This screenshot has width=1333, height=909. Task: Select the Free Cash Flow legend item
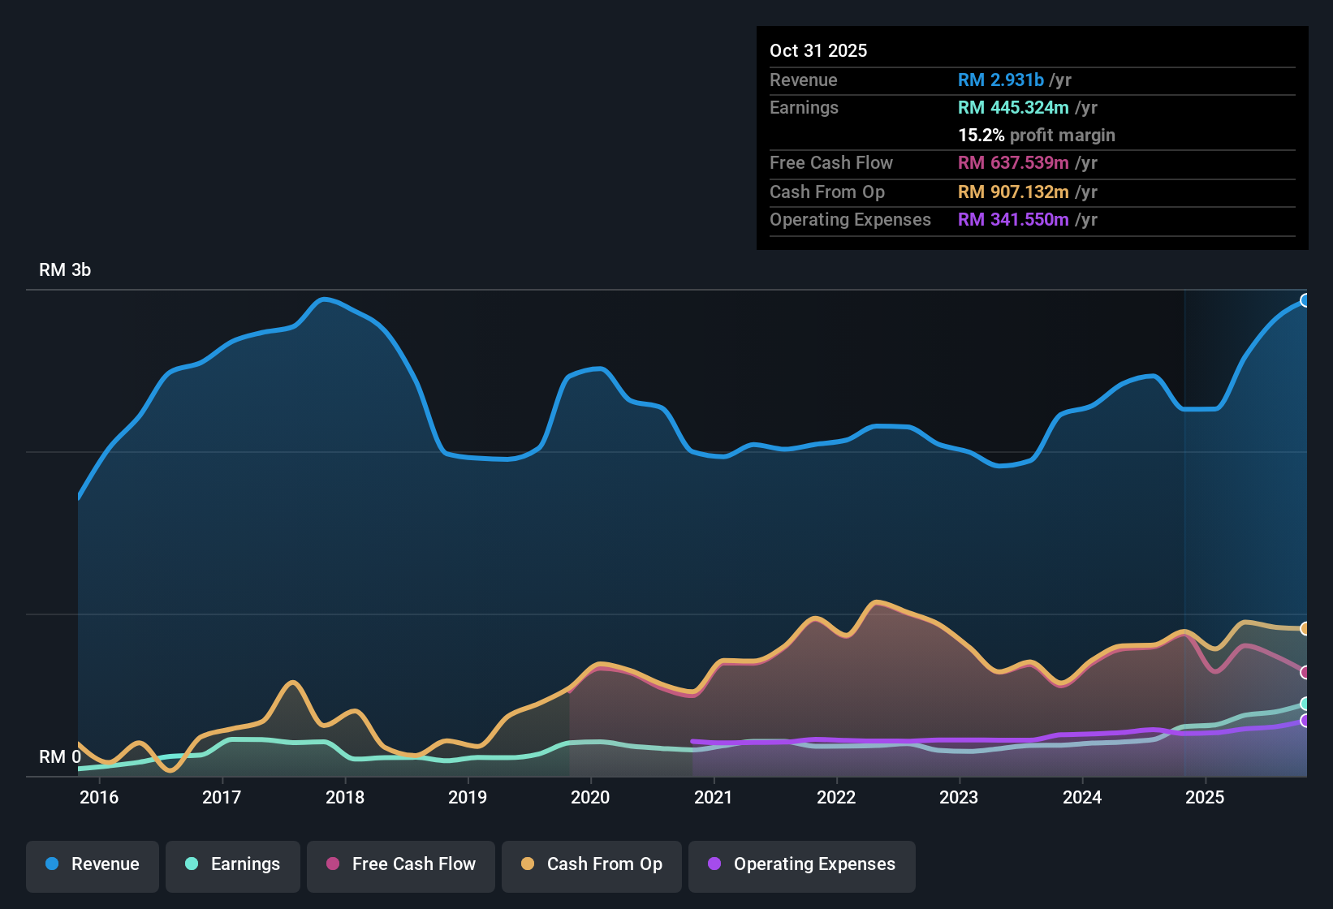(400, 864)
